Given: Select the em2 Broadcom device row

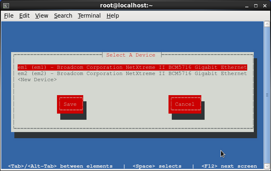Looking at the screenshot, I should (132, 73).
